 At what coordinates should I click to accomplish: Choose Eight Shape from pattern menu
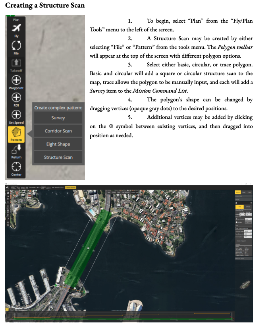[58, 144]
